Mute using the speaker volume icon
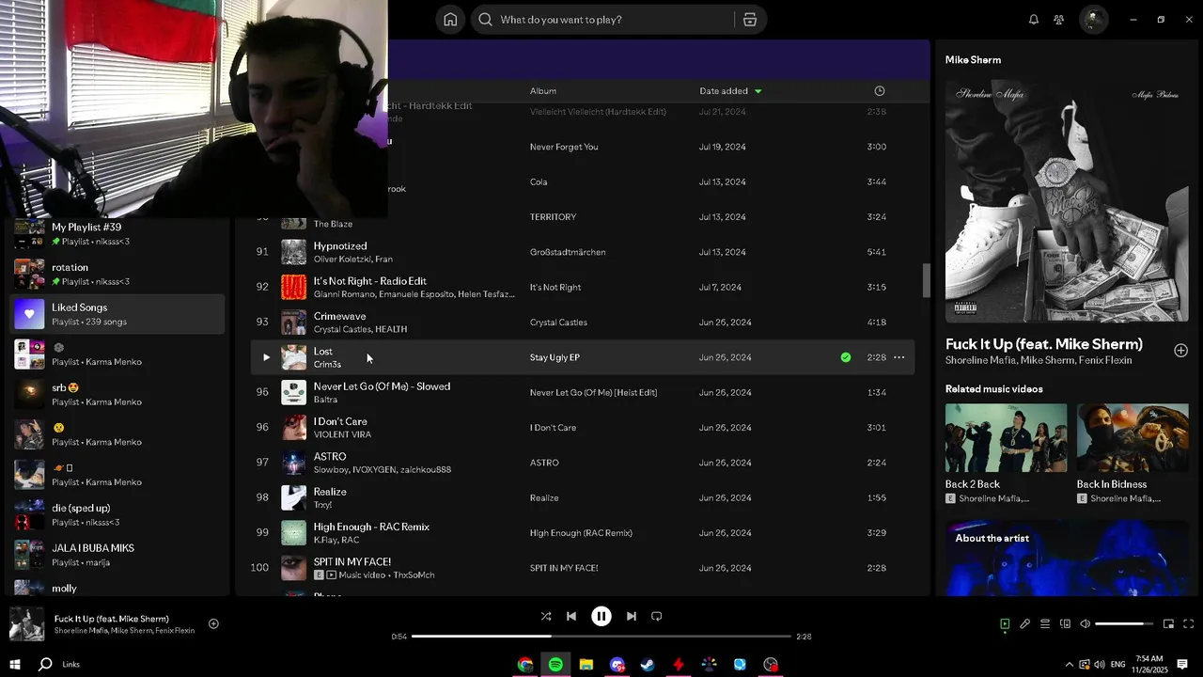This screenshot has height=677, width=1203. click(x=1085, y=624)
